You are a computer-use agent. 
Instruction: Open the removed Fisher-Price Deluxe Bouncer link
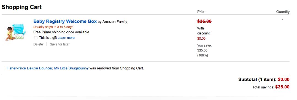(x=48, y=68)
